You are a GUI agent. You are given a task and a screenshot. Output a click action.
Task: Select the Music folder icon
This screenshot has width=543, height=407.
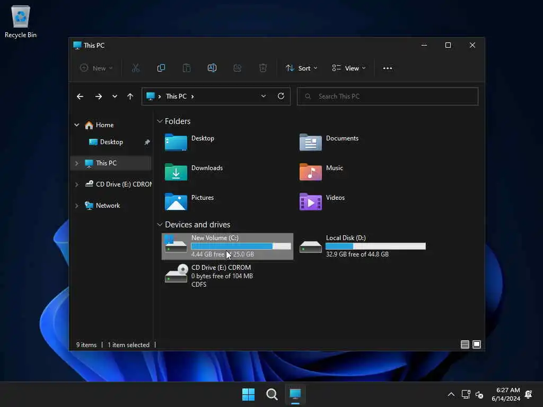click(x=310, y=172)
